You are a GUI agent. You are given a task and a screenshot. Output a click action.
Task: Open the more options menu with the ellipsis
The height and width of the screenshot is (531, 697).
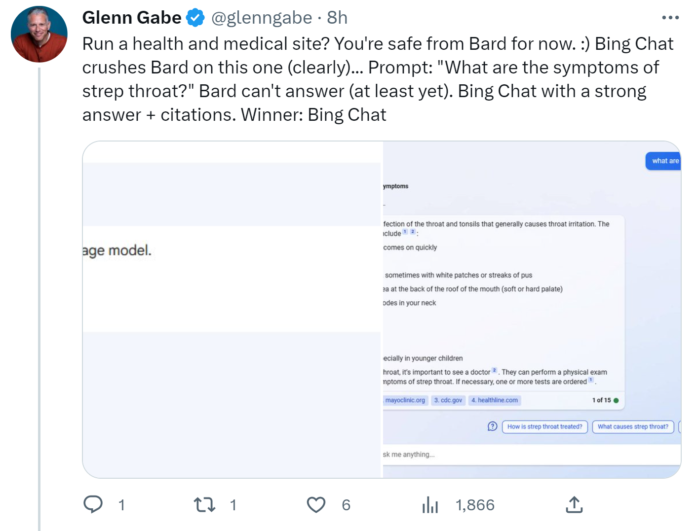click(x=670, y=17)
